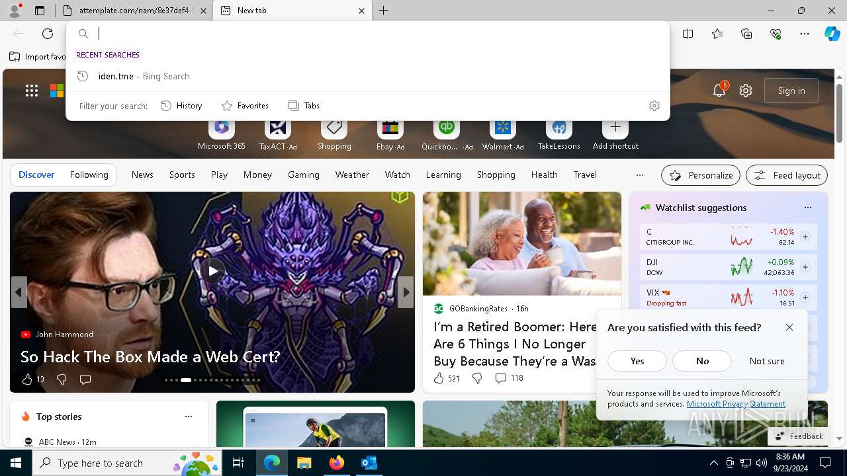Screen dimensions: 847x476
Task: Open the 118 comments on Boomer article
Action: 509,378
